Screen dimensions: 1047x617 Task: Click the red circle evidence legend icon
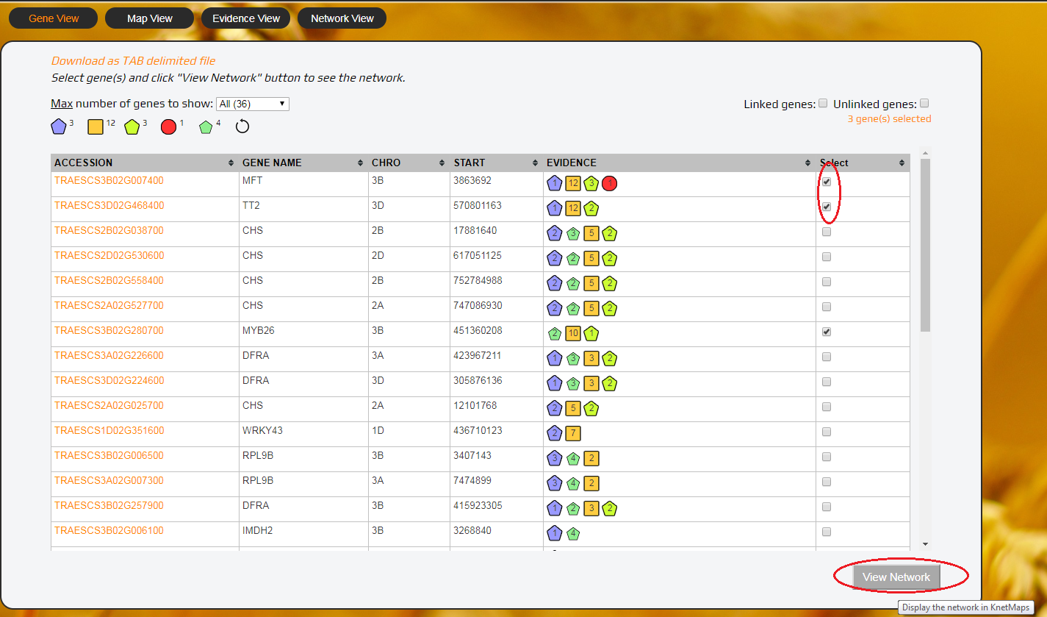click(x=169, y=126)
